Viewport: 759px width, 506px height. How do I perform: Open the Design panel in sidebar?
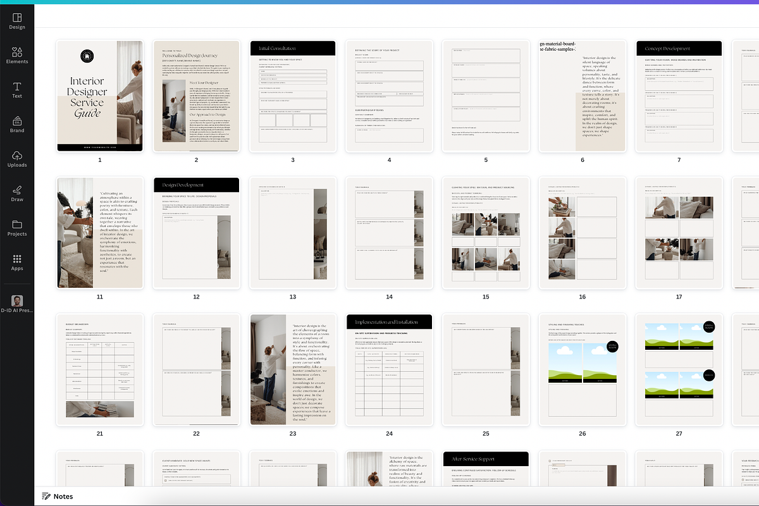click(x=17, y=21)
